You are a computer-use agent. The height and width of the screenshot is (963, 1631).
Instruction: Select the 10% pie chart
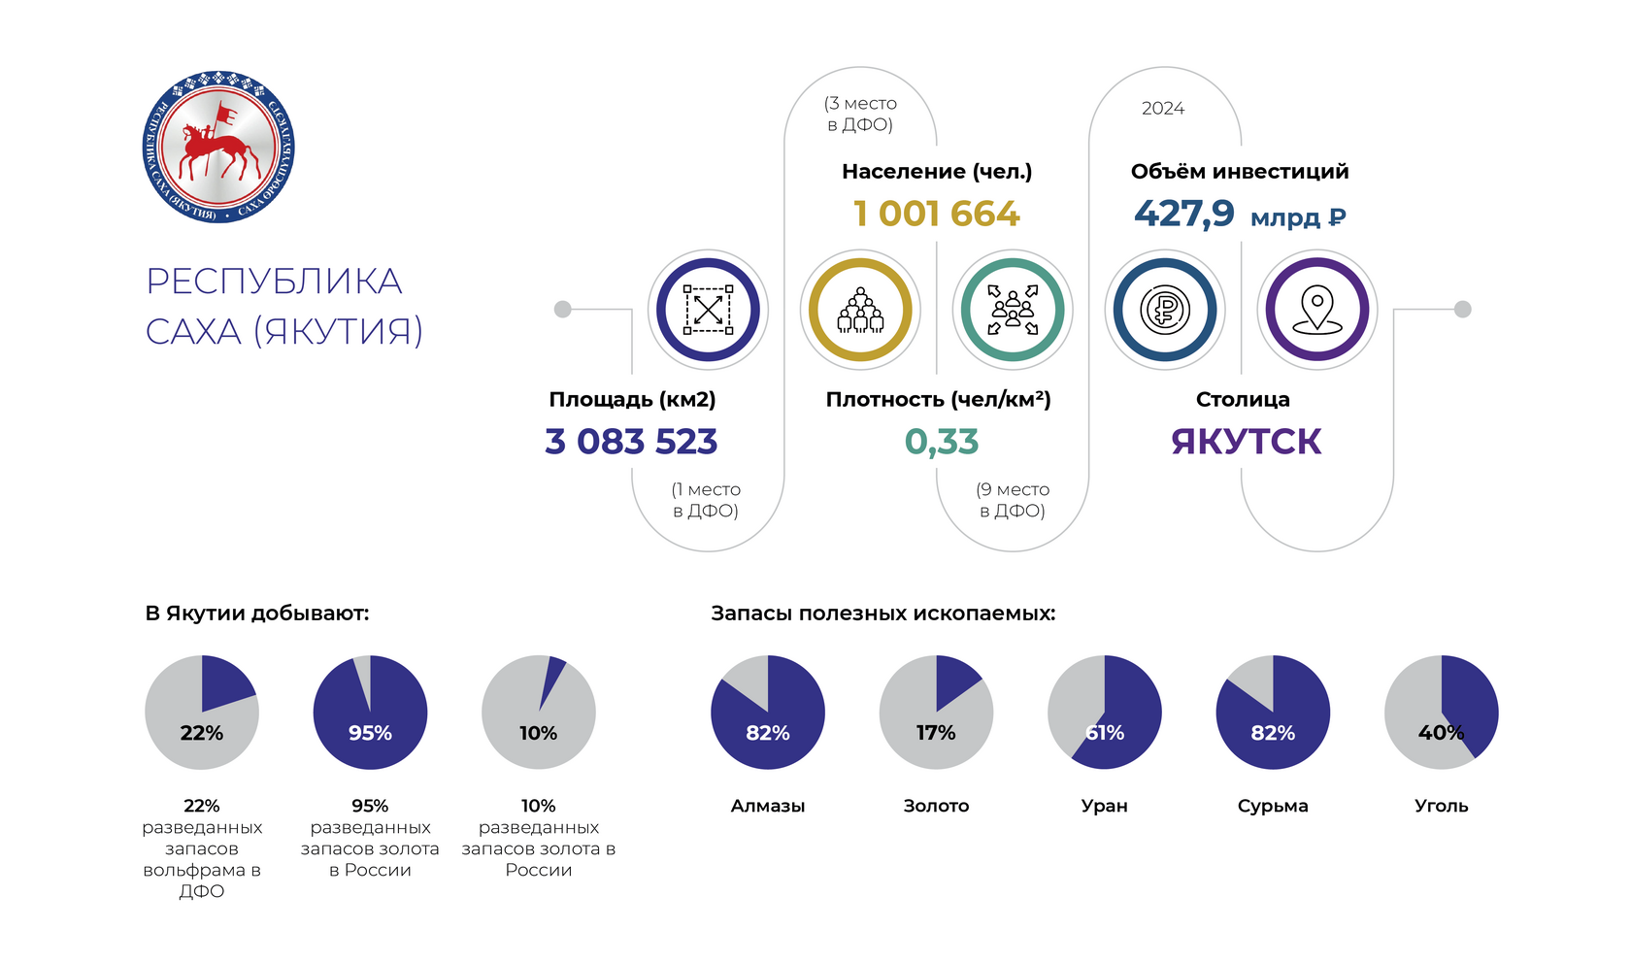[x=539, y=713]
